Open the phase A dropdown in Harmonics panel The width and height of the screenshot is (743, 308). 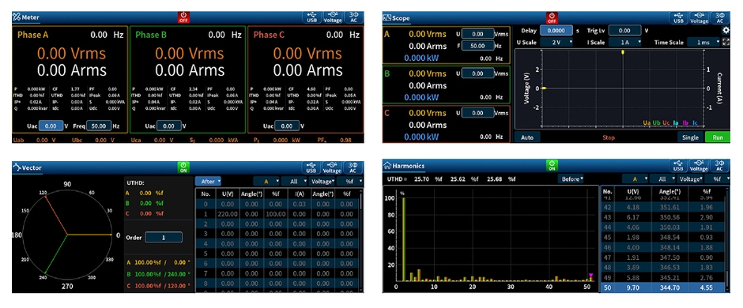635,178
